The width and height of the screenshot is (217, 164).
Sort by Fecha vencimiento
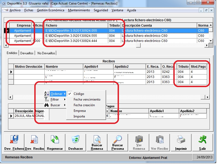[86, 99]
